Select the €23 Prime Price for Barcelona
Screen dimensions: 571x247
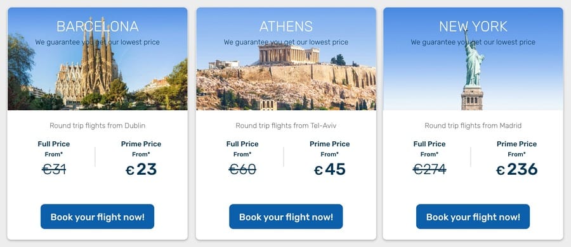point(141,170)
